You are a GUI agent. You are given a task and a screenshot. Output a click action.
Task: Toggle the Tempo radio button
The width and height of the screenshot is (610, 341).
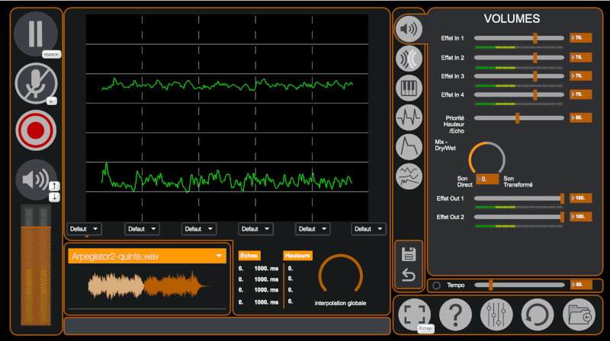(435, 285)
